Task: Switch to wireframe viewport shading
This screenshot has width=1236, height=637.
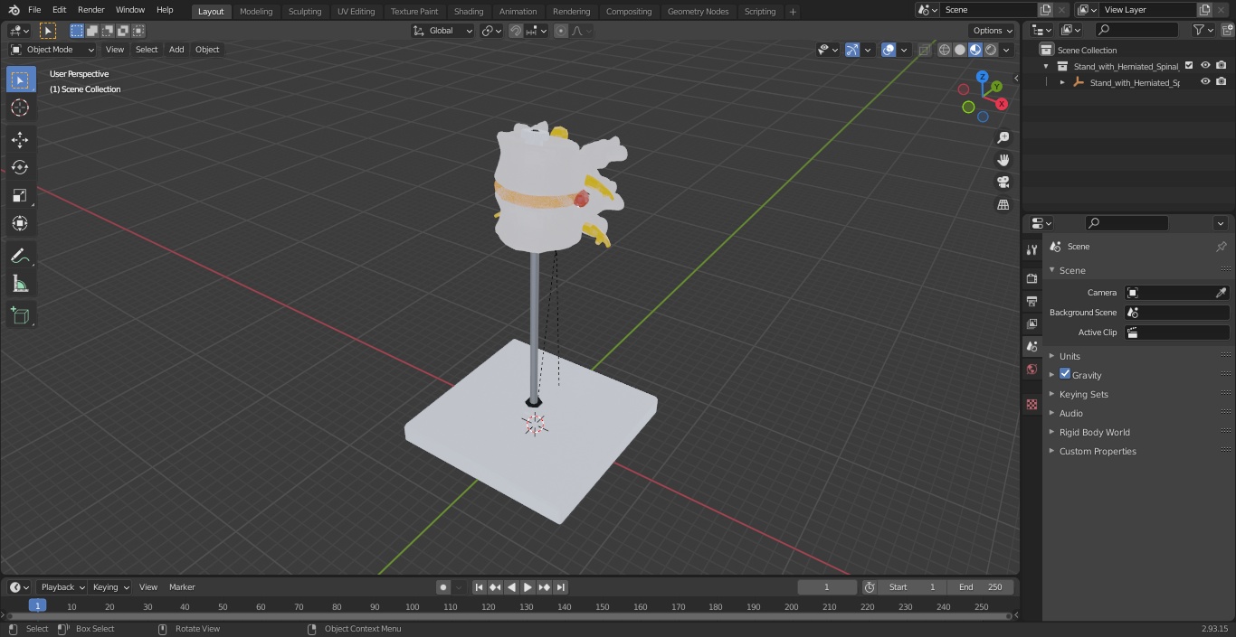Action: (x=945, y=50)
